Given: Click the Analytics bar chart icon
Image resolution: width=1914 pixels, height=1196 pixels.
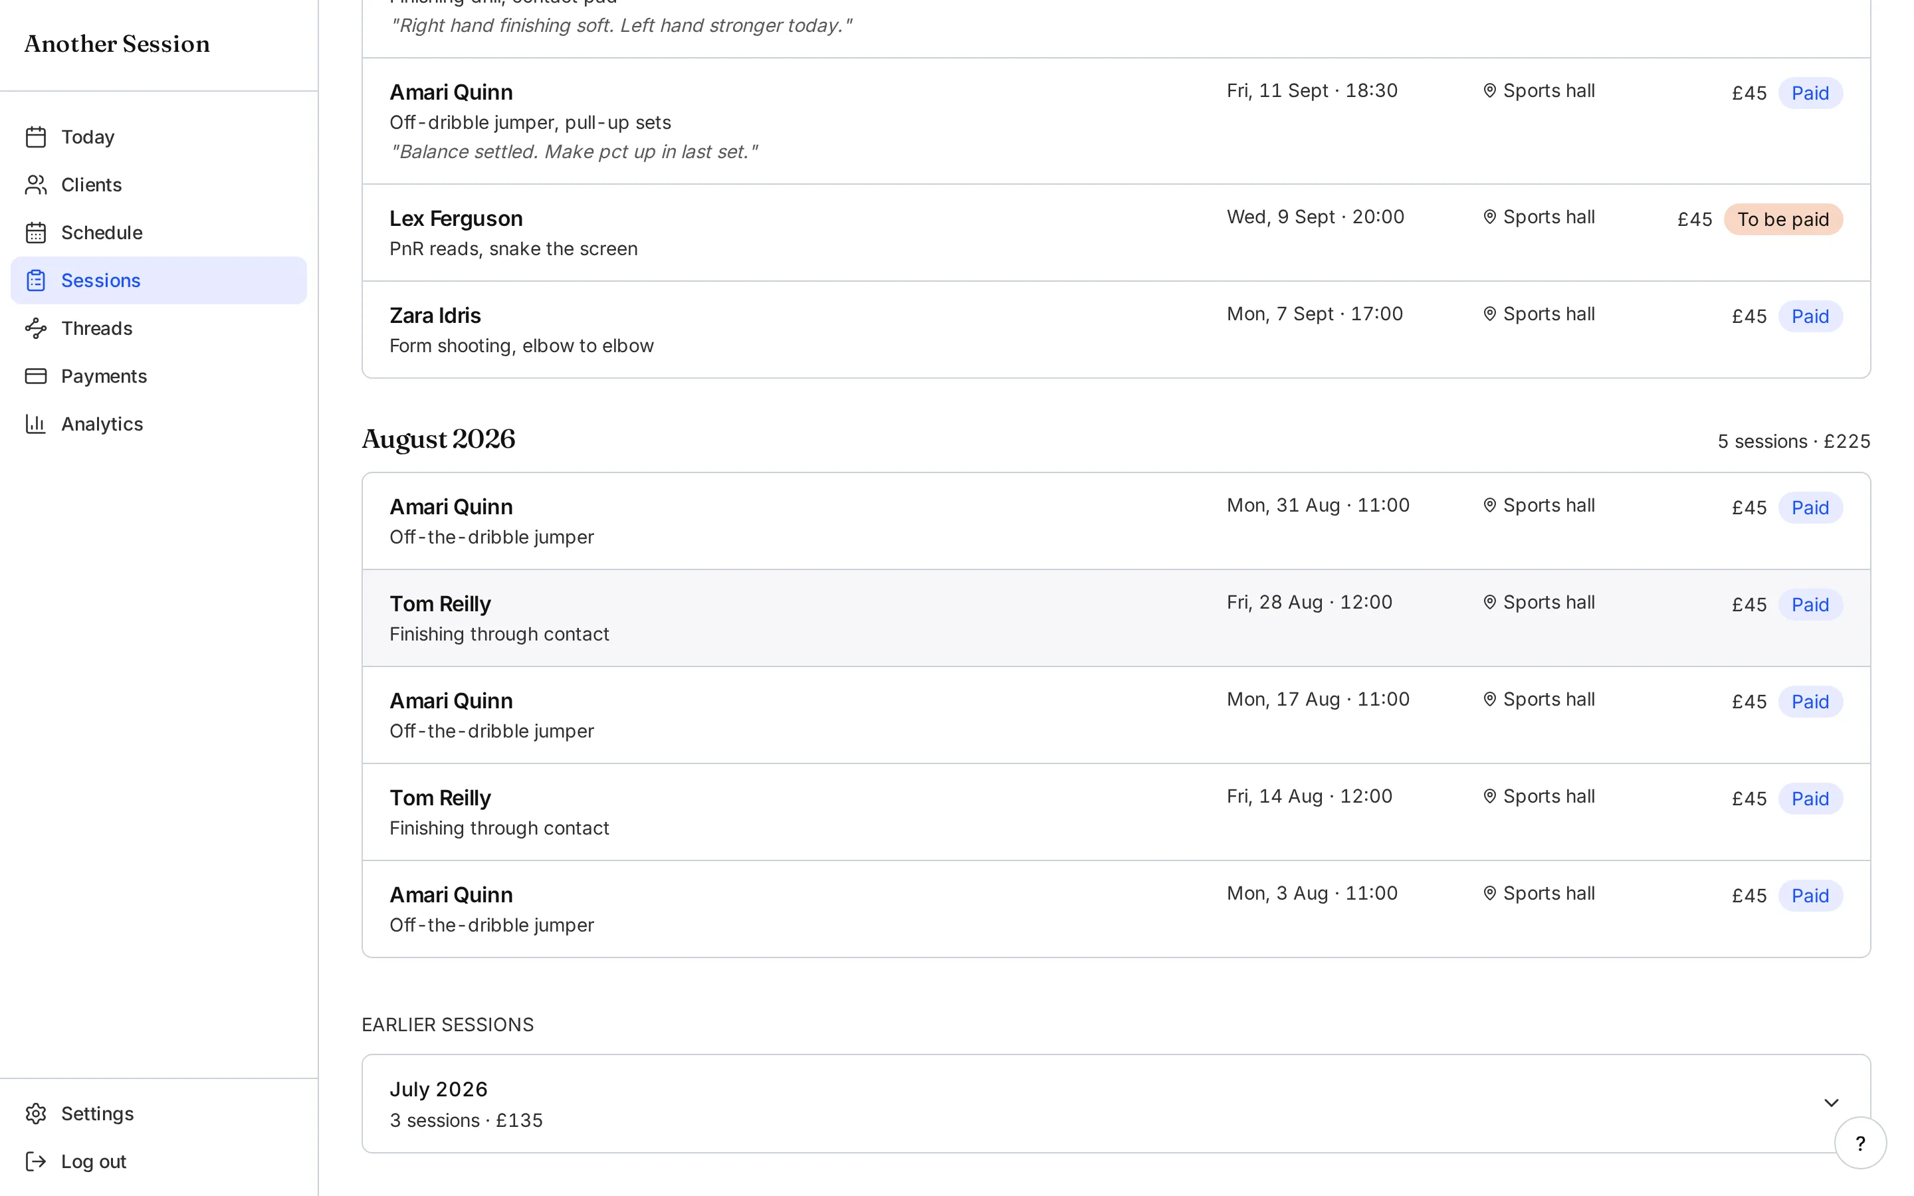Looking at the screenshot, I should click(36, 424).
